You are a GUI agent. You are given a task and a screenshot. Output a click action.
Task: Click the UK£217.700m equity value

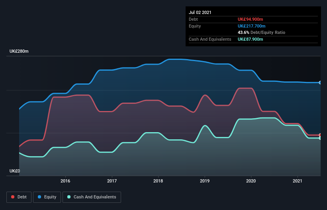251,26
